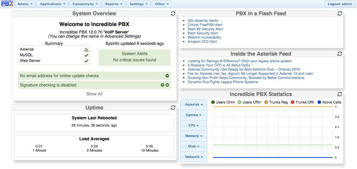The width and height of the screenshot is (357, 169).
Task: Open the Reports menu
Action: [x=114, y=4]
